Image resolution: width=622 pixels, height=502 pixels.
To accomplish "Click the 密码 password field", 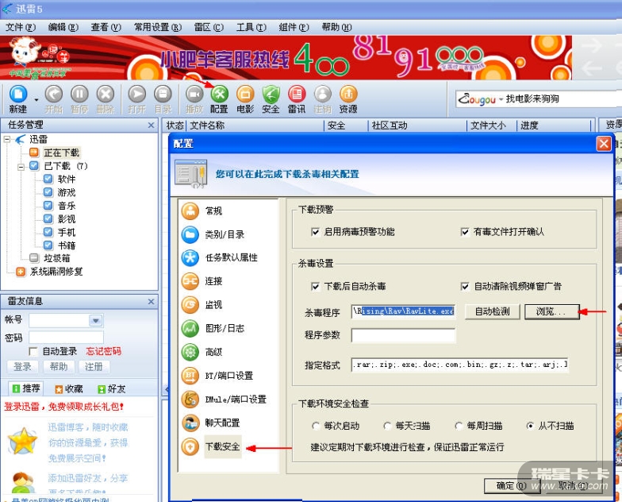I will [x=67, y=338].
